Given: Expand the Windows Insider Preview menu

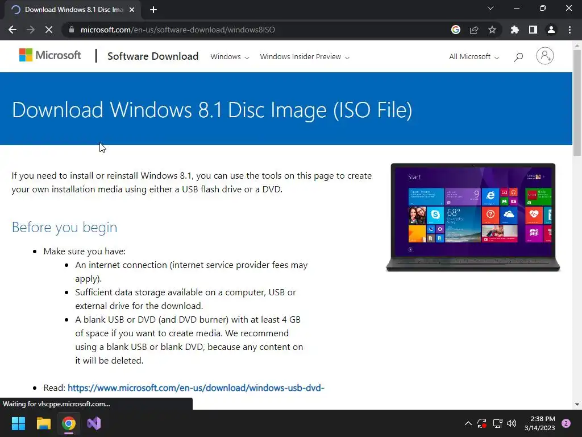Looking at the screenshot, I should point(305,57).
